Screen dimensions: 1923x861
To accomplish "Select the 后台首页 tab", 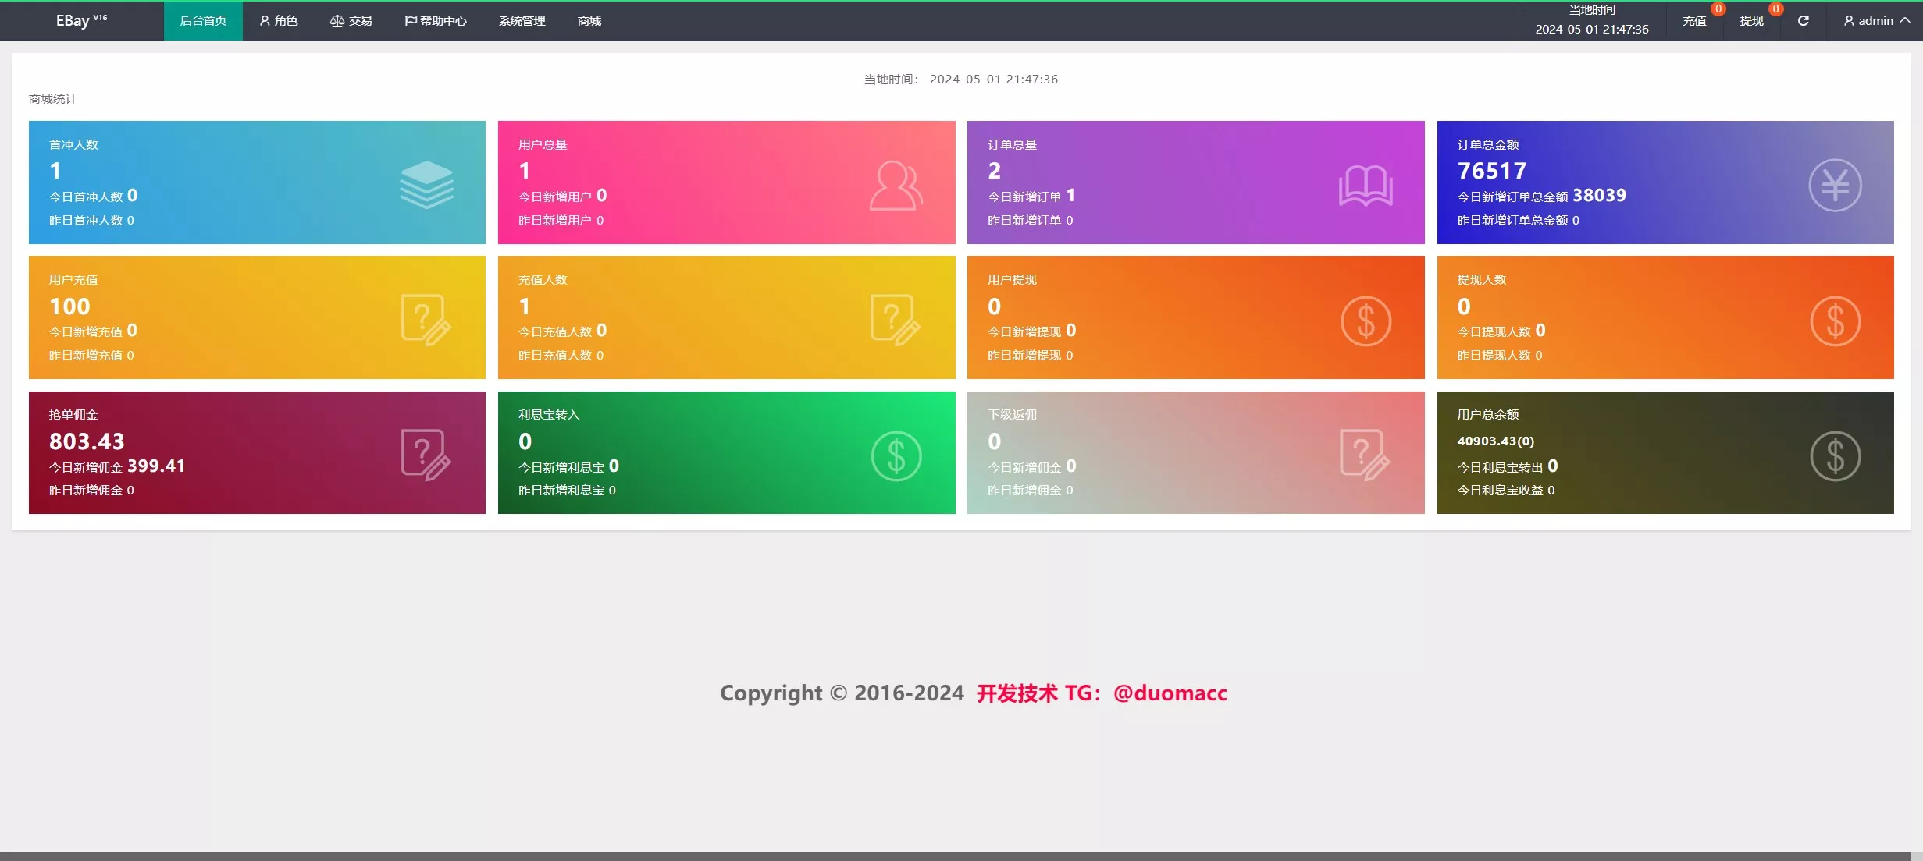I will (203, 21).
